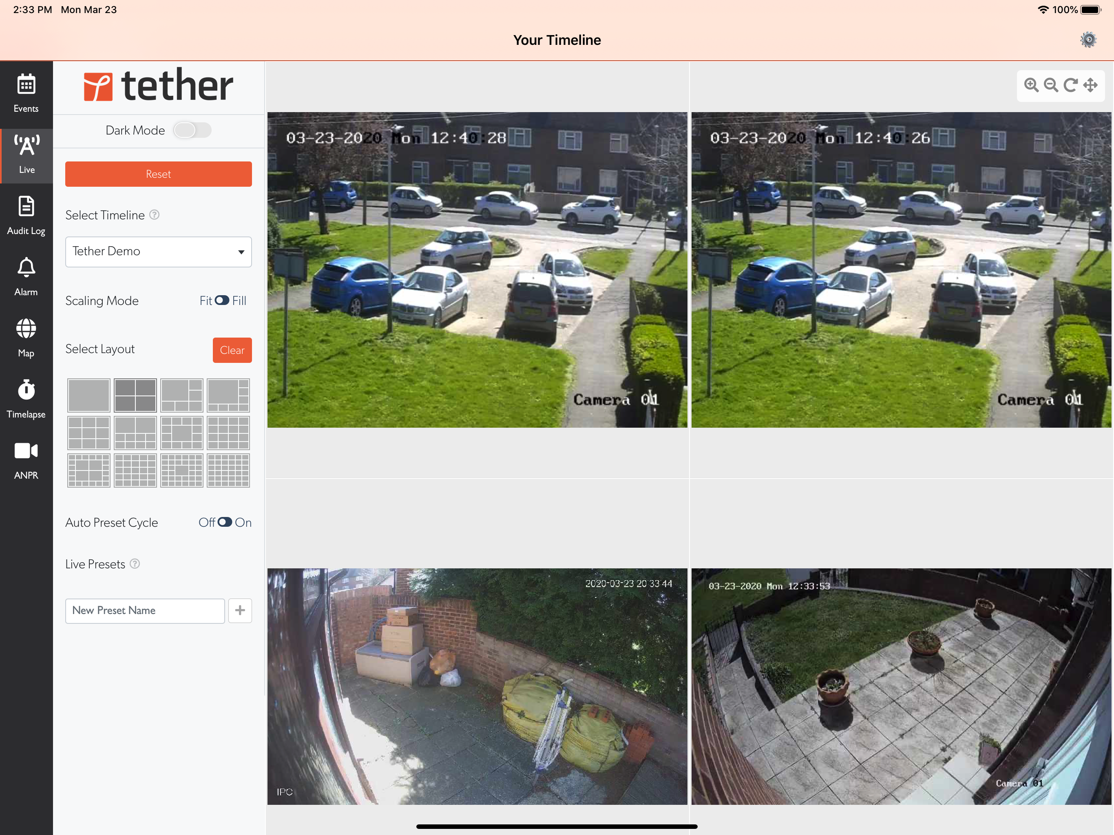Viewport: 1114px width, 835px height.
Task: Select third layout in first row
Action: (182, 395)
